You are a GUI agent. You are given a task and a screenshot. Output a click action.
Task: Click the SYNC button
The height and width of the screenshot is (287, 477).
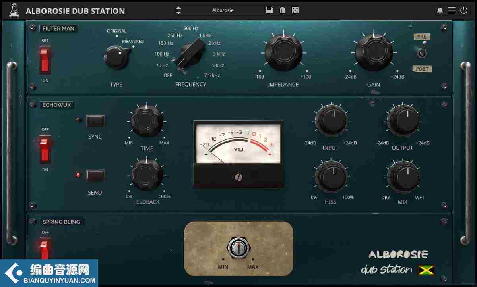tap(95, 121)
